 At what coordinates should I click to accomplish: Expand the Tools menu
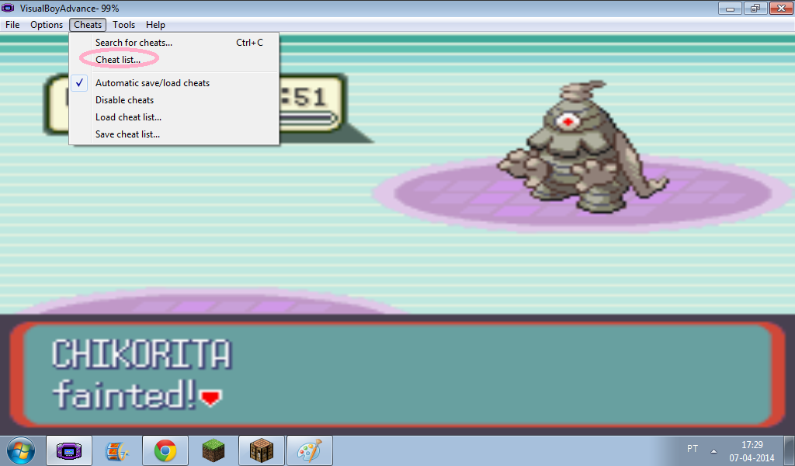(x=123, y=25)
